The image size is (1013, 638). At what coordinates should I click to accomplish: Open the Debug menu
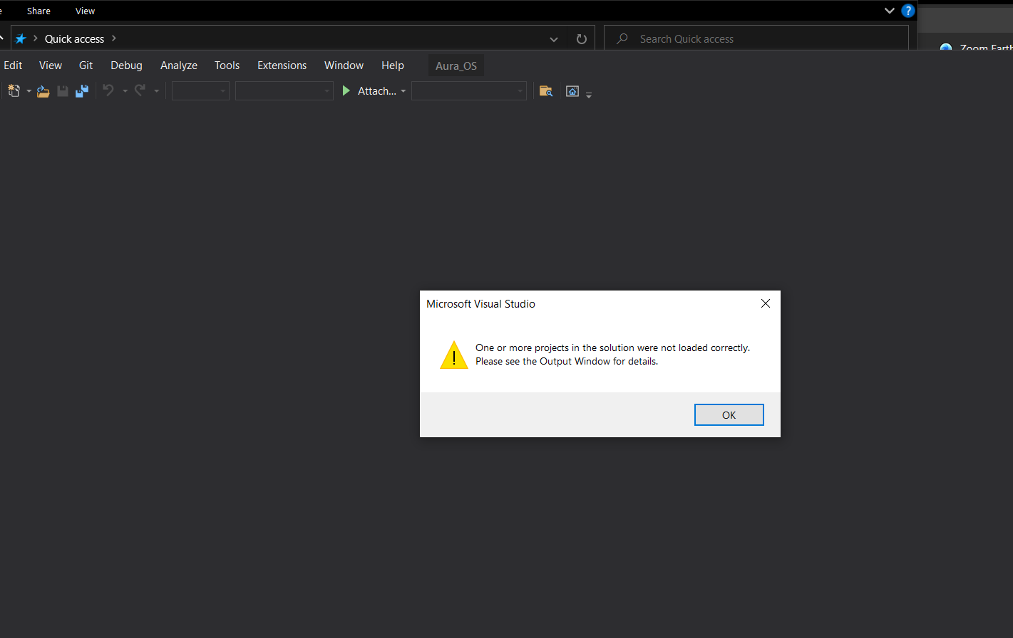126,65
